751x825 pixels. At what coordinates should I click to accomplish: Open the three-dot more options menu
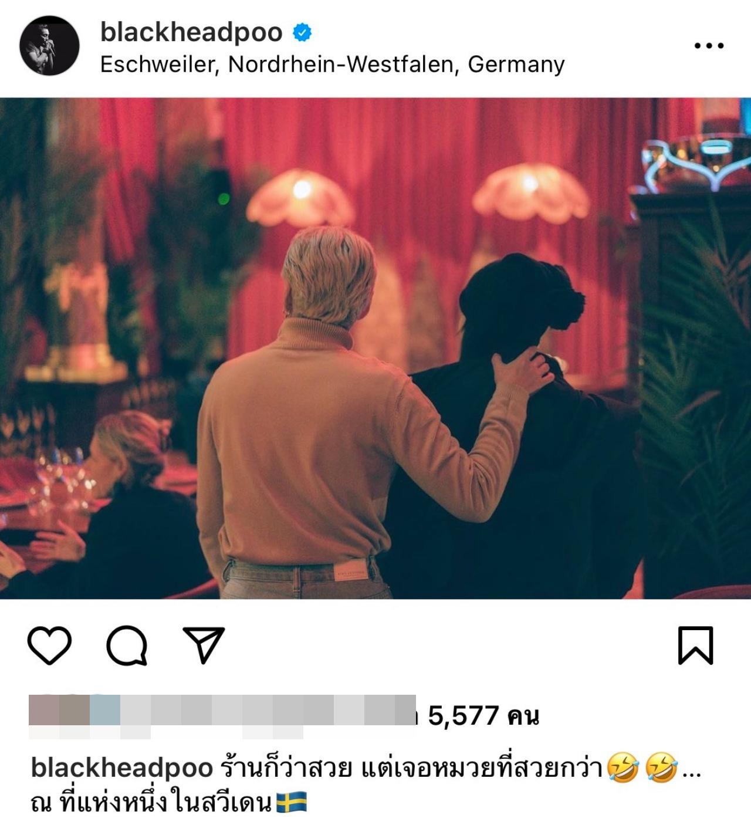(x=709, y=45)
